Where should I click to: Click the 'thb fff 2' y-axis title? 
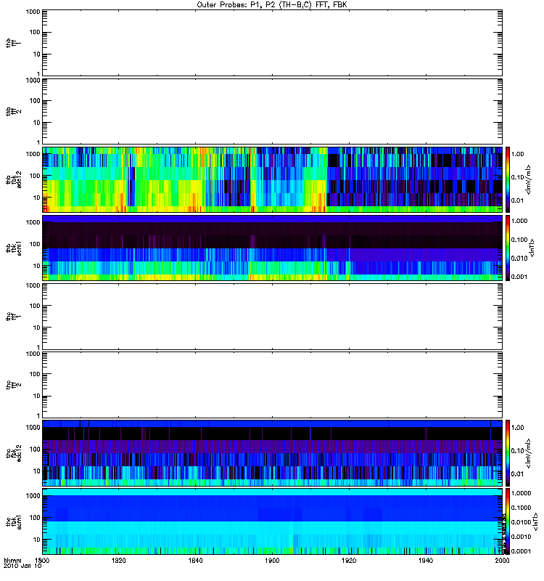coord(13,112)
